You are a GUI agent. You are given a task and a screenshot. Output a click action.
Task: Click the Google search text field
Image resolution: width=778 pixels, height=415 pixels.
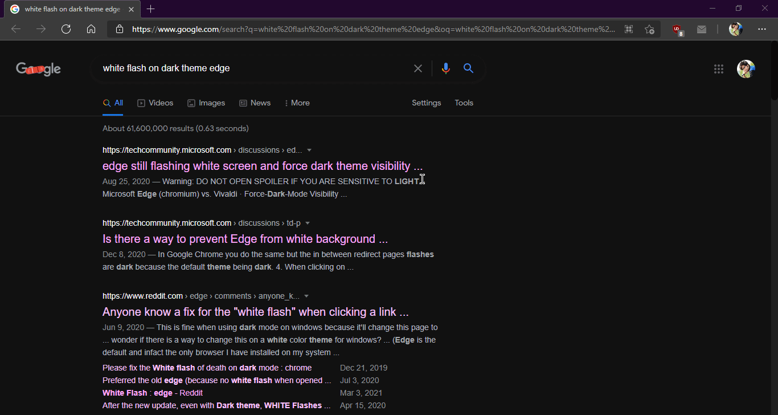point(251,68)
